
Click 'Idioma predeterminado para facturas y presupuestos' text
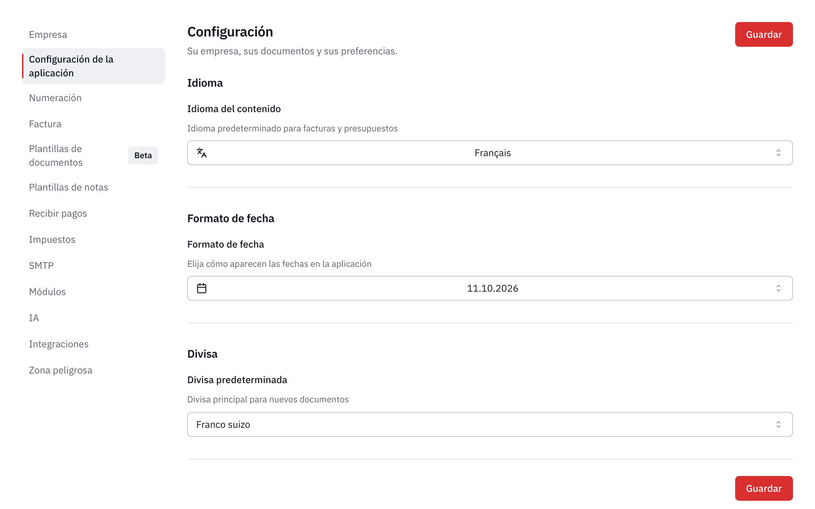point(293,128)
